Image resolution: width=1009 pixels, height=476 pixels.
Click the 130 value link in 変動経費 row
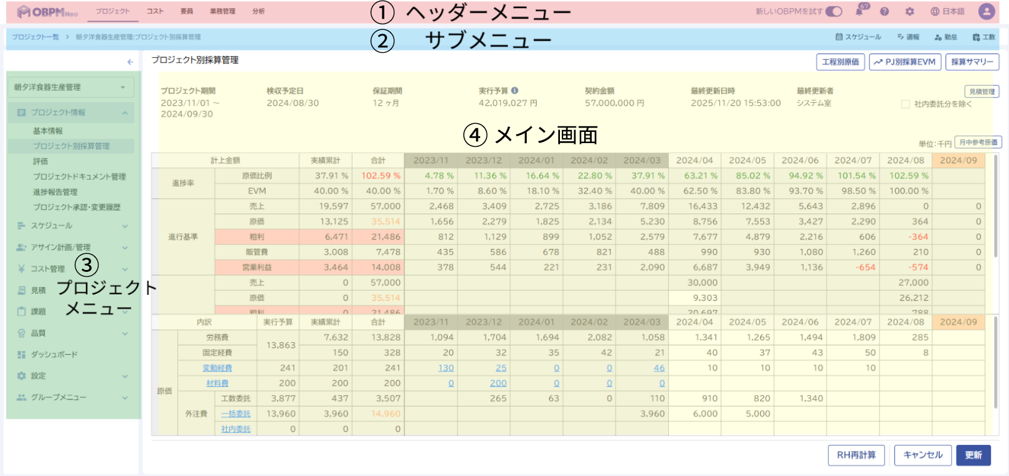(x=446, y=368)
